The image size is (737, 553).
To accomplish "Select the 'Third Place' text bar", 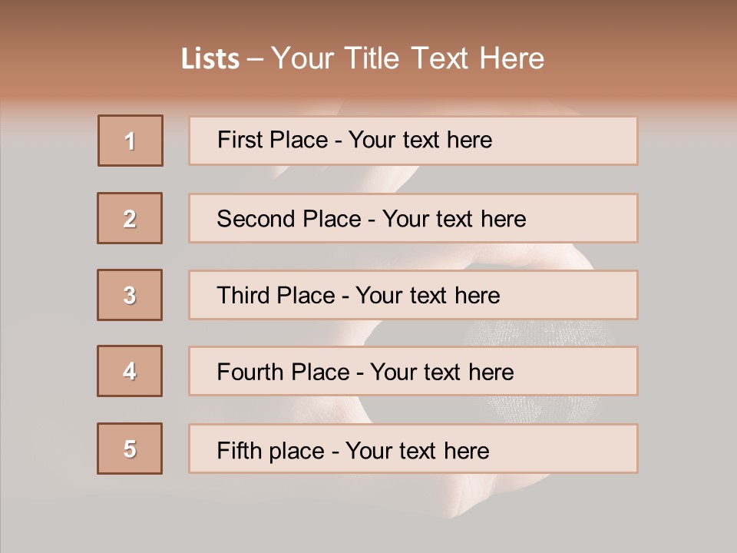I will 413,295.
